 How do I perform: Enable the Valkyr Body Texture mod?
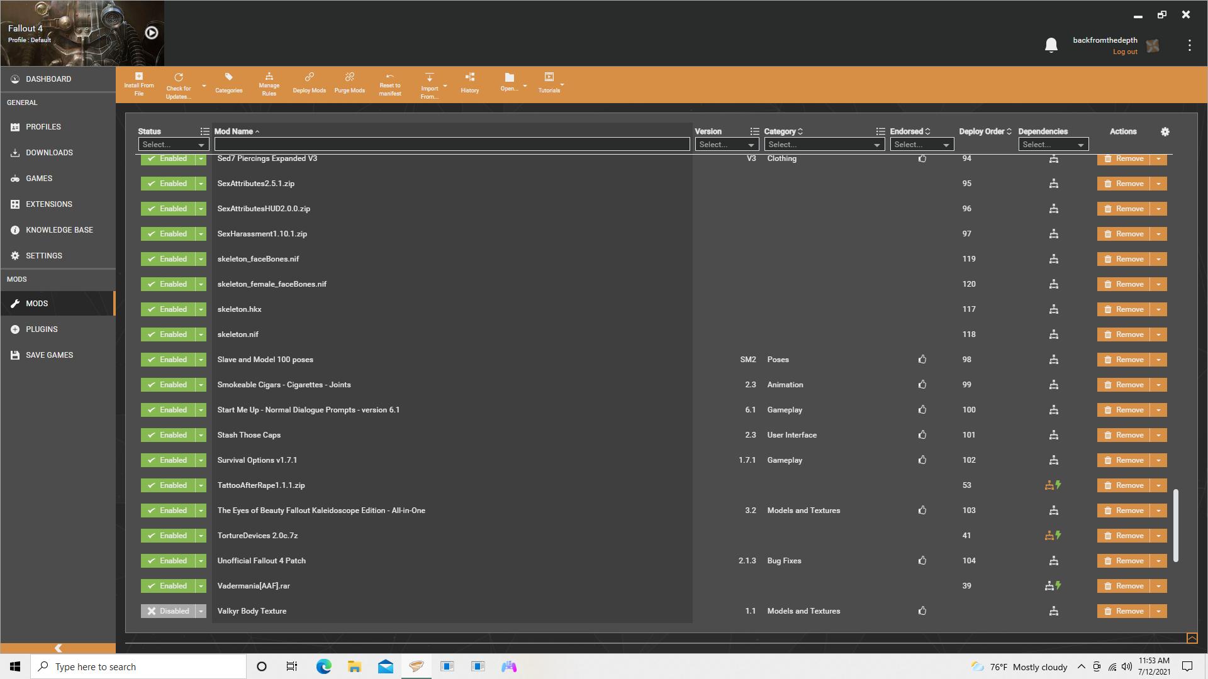pos(167,611)
